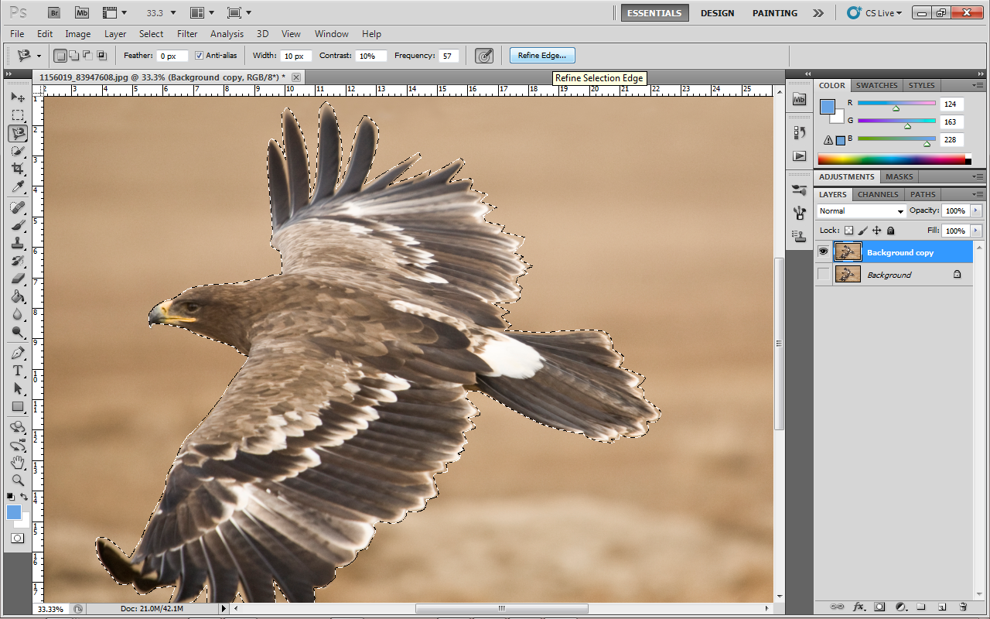The width and height of the screenshot is (990, 619).
Task: Click the Refine Edge button
Action: pos(542,56)
